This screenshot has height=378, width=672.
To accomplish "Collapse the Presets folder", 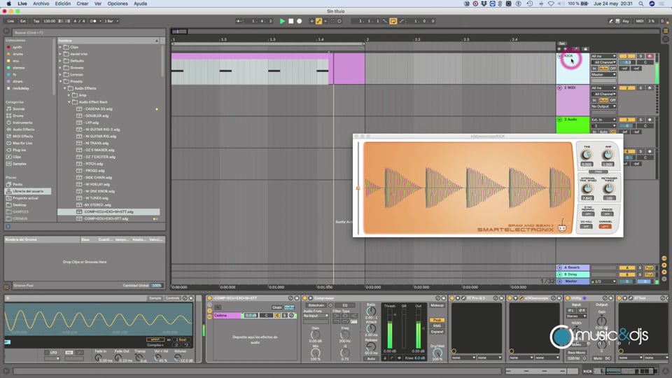I will [x=60, y=81].
